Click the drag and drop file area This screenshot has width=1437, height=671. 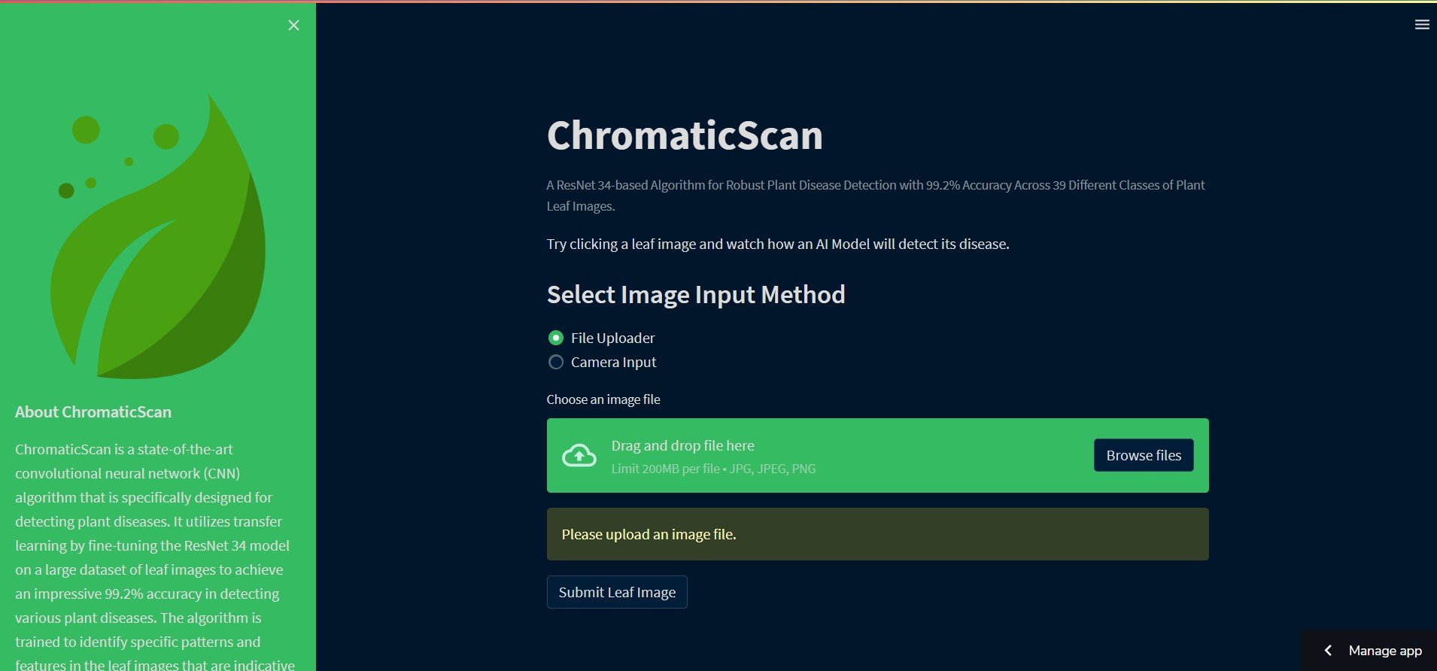(x=877, y=456)
